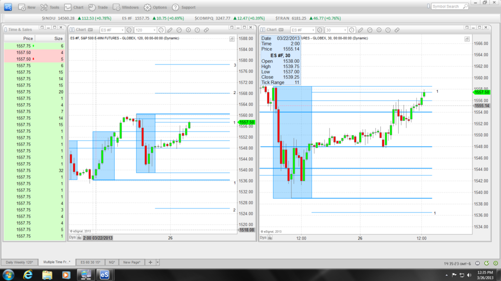
Task: Click the pop-out icon inside 120 chart area
Action: 232,39
